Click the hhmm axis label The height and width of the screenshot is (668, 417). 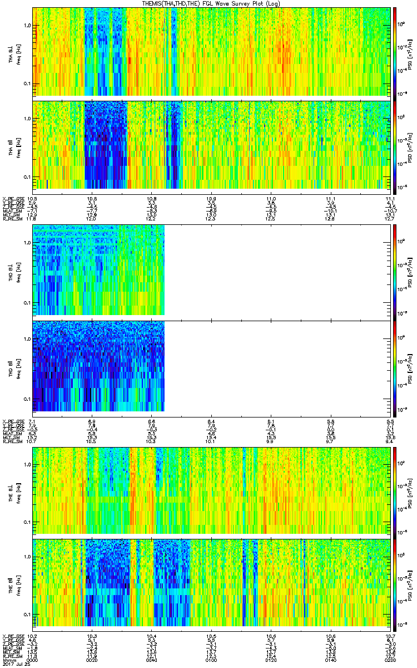(9, 660)
